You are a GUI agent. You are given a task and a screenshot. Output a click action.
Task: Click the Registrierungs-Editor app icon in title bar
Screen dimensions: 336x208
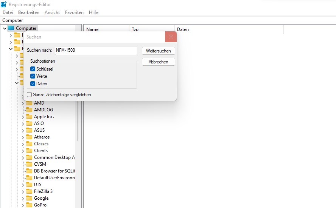tap(4, 4)
